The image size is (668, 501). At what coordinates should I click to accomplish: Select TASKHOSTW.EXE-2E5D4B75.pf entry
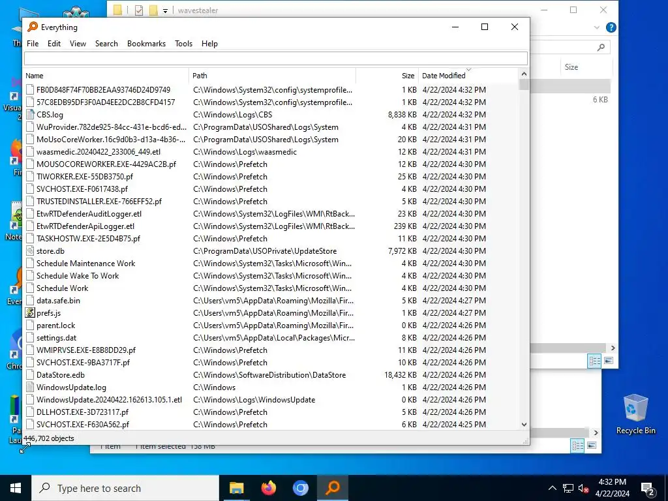(x=88, y=239)
